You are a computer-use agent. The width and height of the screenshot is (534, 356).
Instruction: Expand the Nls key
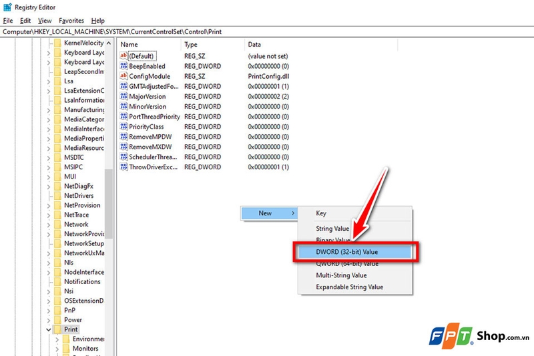click(48, 263)
